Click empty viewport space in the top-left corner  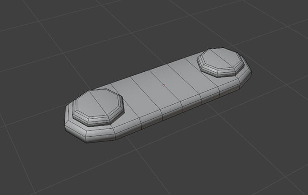click(x=18, y=14)
